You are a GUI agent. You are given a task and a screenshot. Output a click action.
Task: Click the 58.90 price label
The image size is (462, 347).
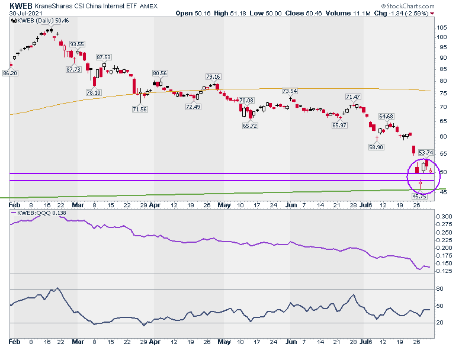(x=376, y=147)
